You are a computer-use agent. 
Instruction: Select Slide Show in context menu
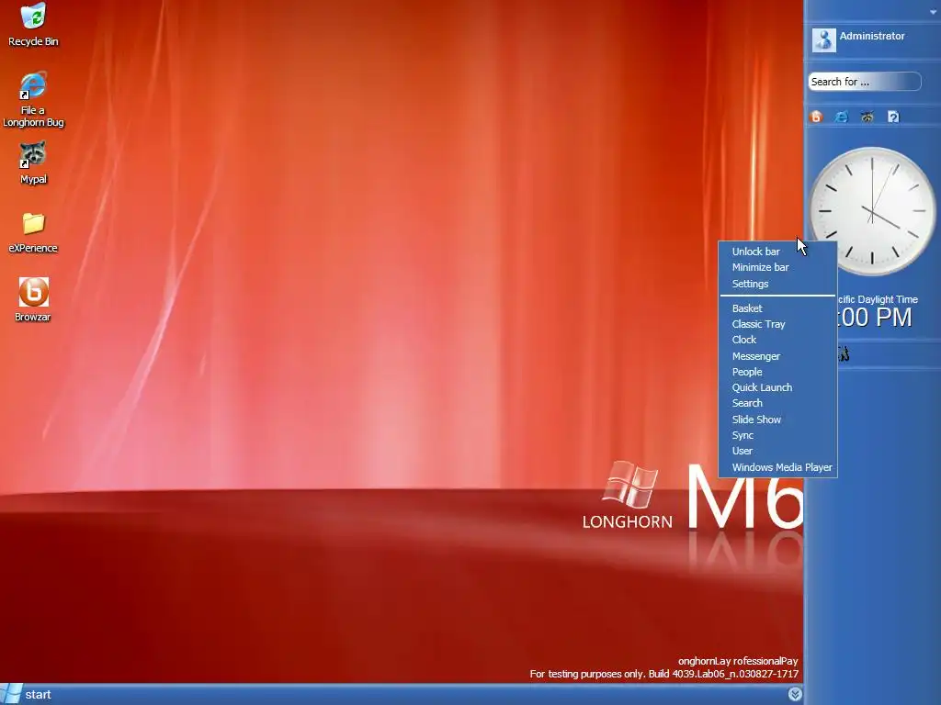pyautogui.click(x=777, y=419)
